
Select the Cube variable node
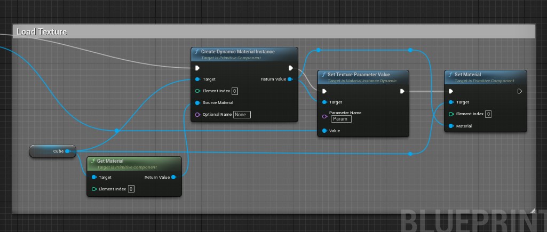[x=52, y=151]
